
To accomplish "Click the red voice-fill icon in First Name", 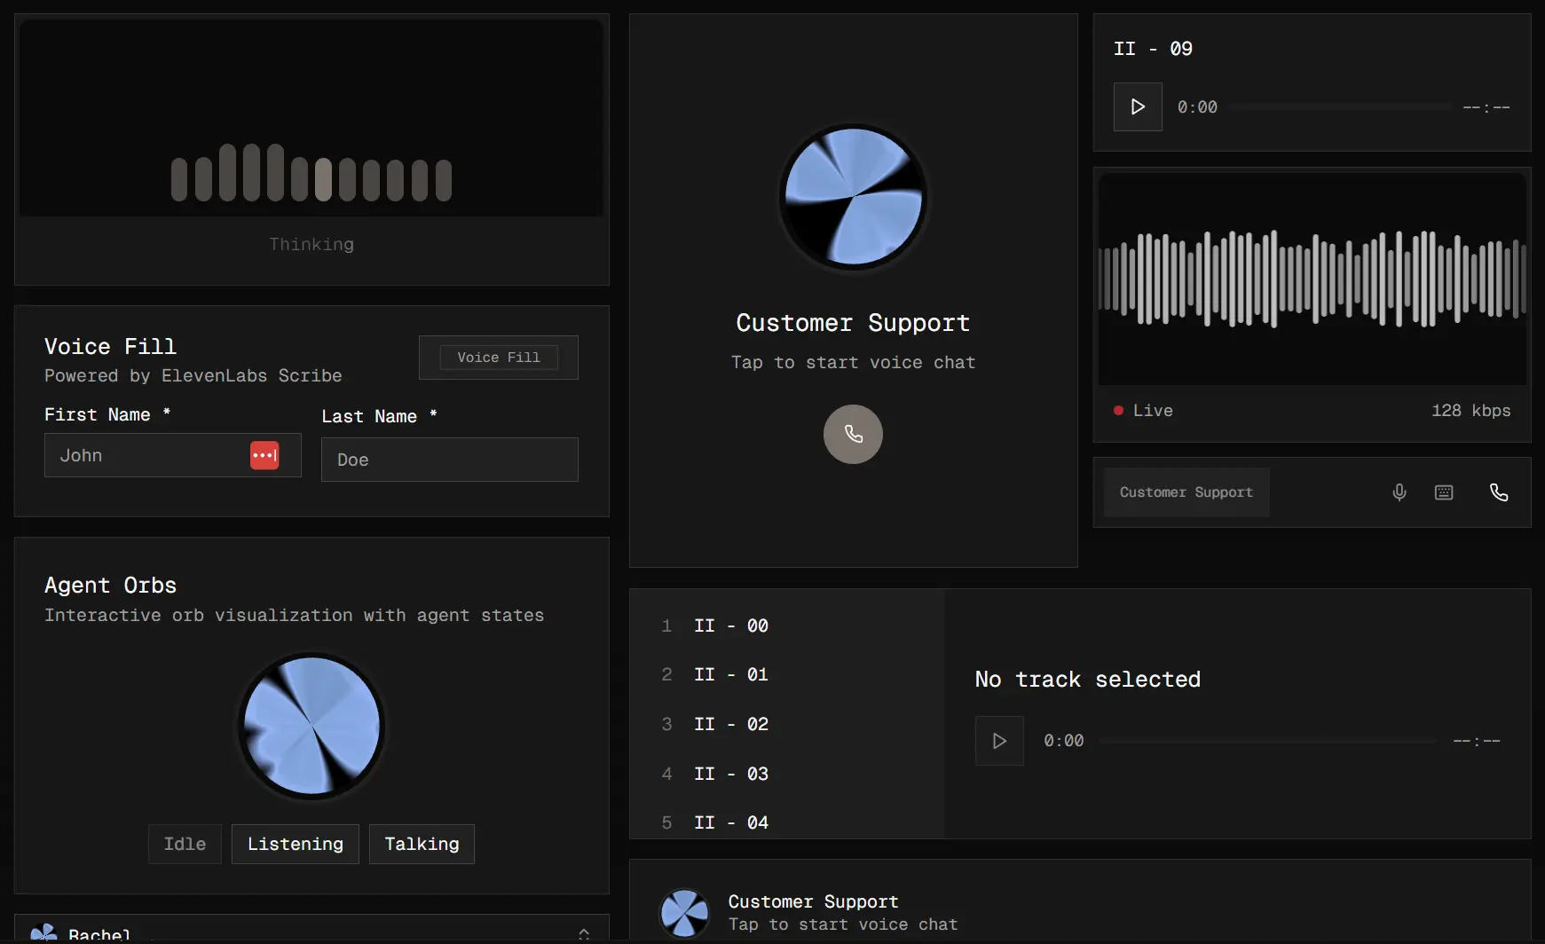I will click(265, 455).
